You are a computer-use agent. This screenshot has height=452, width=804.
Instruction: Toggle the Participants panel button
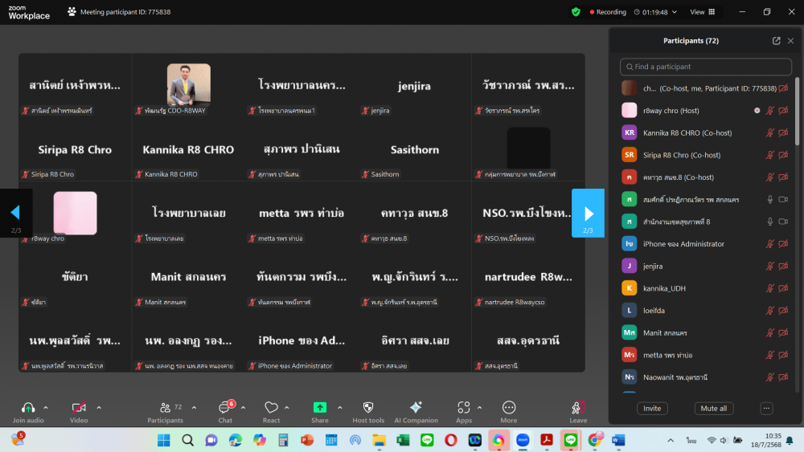point(165,408)
